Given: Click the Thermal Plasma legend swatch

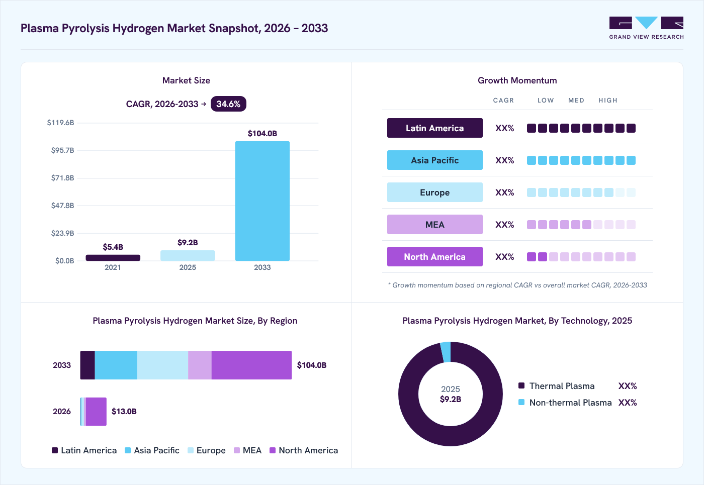Looking at the screenshot, I should [521, 385].
